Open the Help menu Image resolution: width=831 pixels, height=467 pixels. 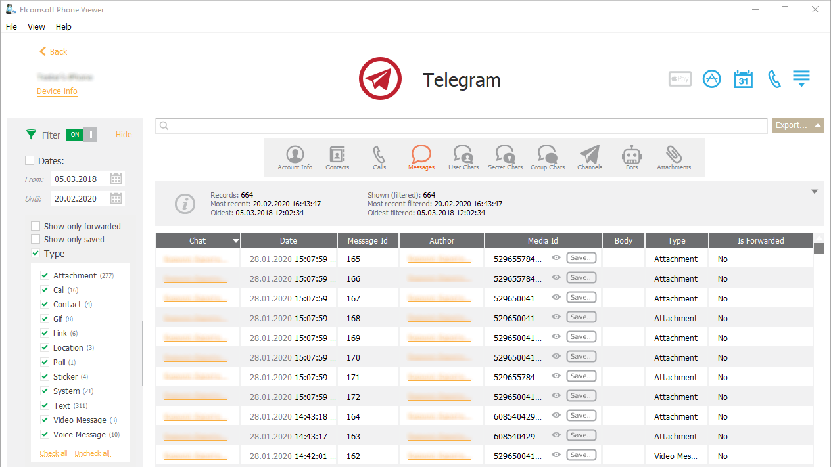[64, 27]
